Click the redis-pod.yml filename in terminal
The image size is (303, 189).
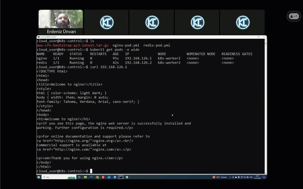(157, 45)
